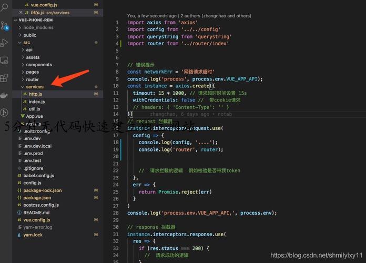The image size is (366, 263).
Task: Expand the assets folder
Action: click(33, 57)
